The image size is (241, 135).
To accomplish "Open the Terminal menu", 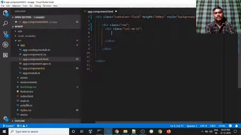I will [47, 6].
